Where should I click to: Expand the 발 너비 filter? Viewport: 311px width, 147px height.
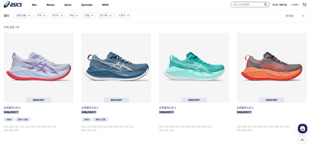click(106, 16)
